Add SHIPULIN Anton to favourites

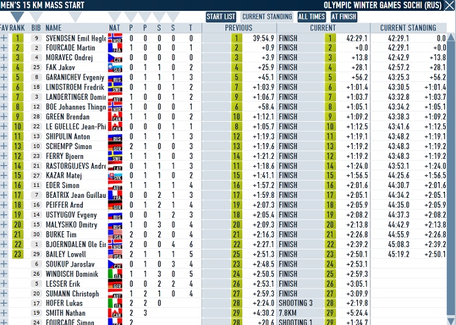4,136
